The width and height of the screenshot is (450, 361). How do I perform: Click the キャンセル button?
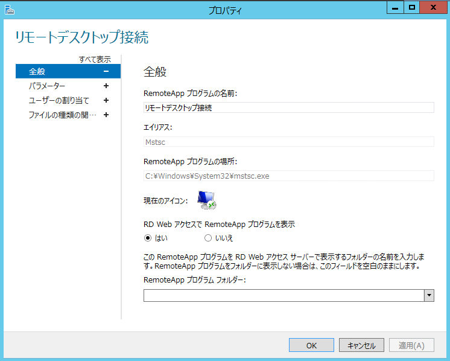[x=361, y=345]
